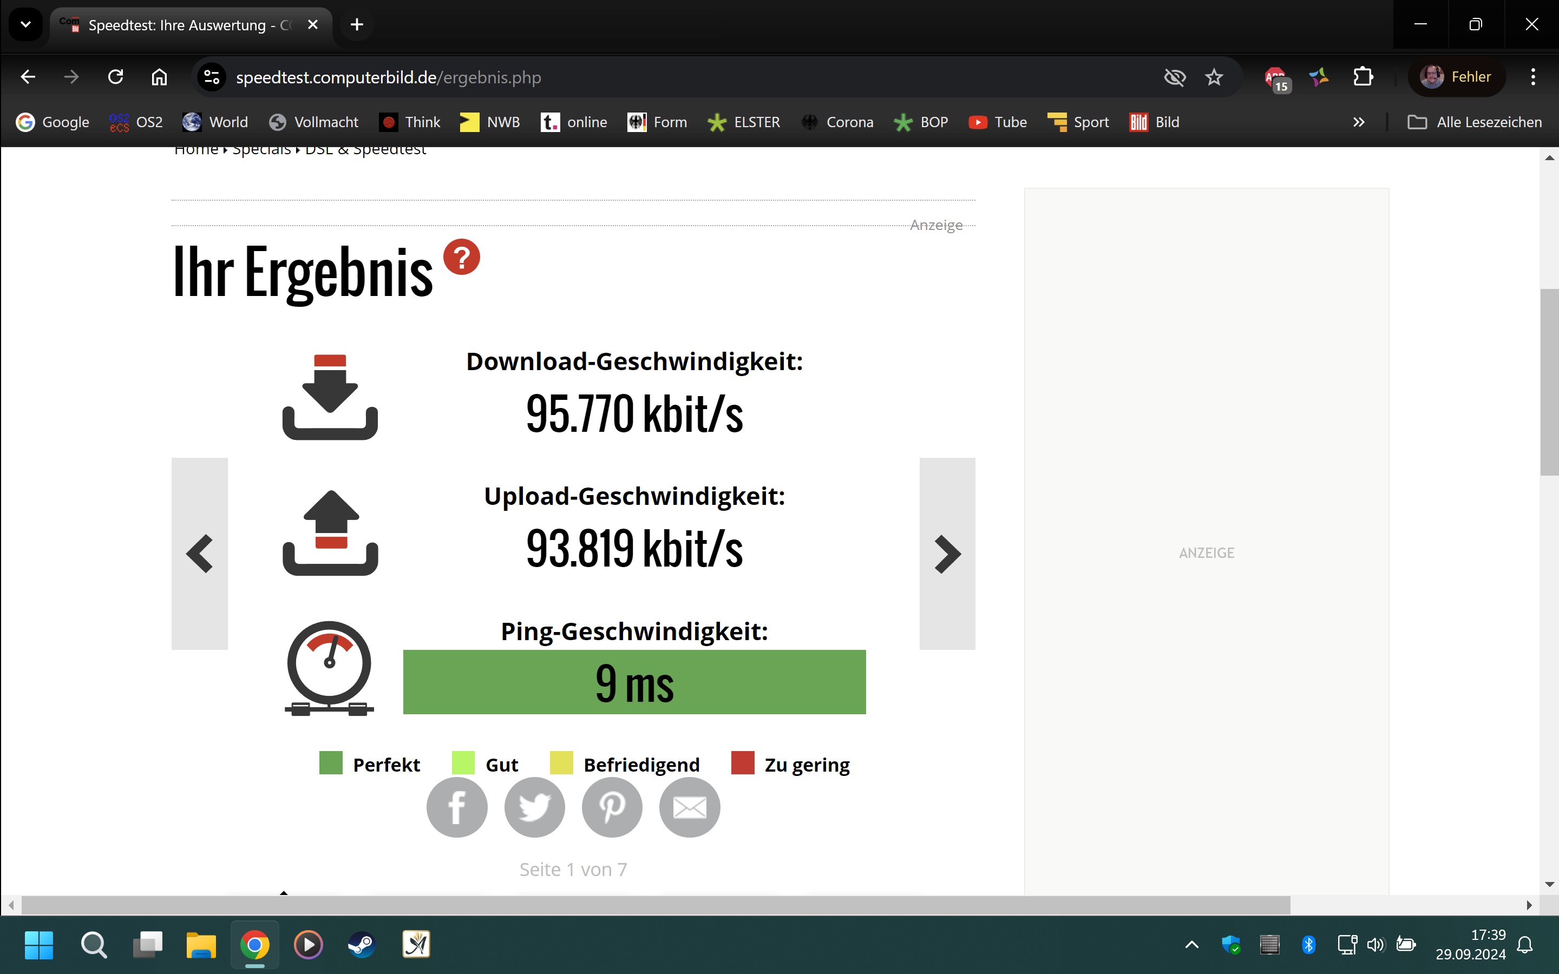View site information icon in address bar
The height and width of the screenshot is (974, 1559).
(212, 77)
